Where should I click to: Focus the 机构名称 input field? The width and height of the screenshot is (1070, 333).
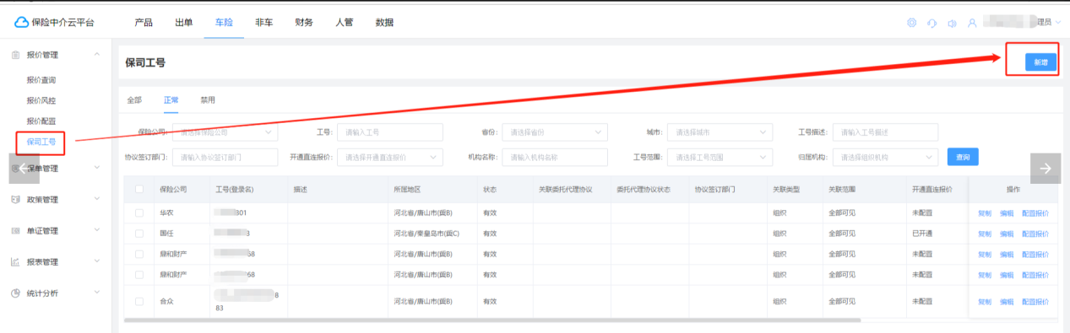pos(555,157)
